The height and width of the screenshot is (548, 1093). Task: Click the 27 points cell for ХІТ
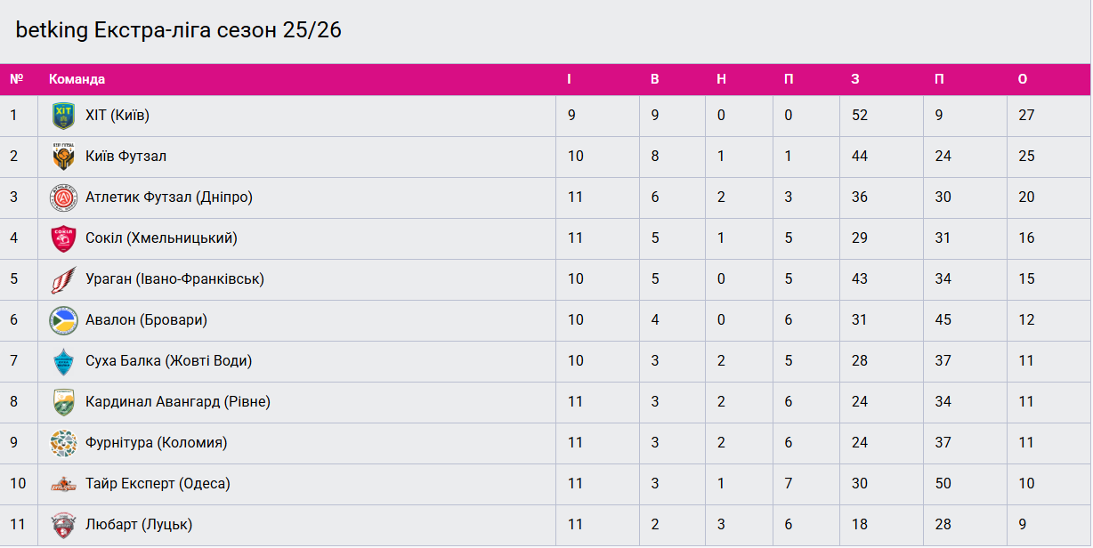pos(1026,116)
